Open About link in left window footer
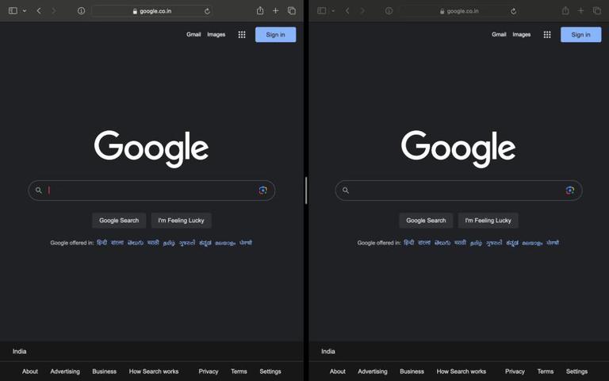The image size is (609, 381). (30, 371)
